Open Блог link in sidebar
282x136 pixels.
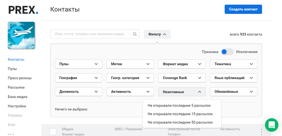pos(12,125)
